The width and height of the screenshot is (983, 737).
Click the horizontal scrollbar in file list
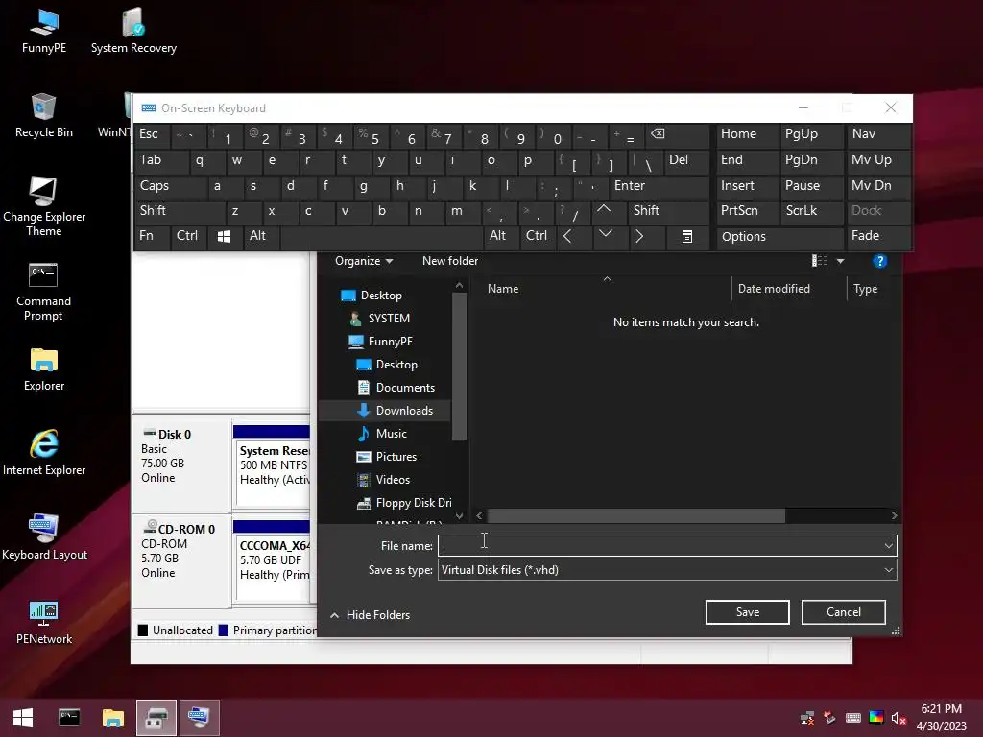pyautogui.click(x=636, y=515)
